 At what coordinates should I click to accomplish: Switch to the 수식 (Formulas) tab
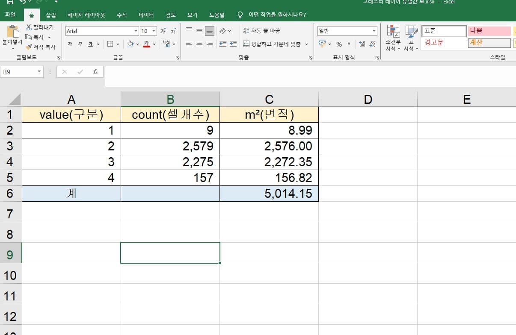(122, 15)
